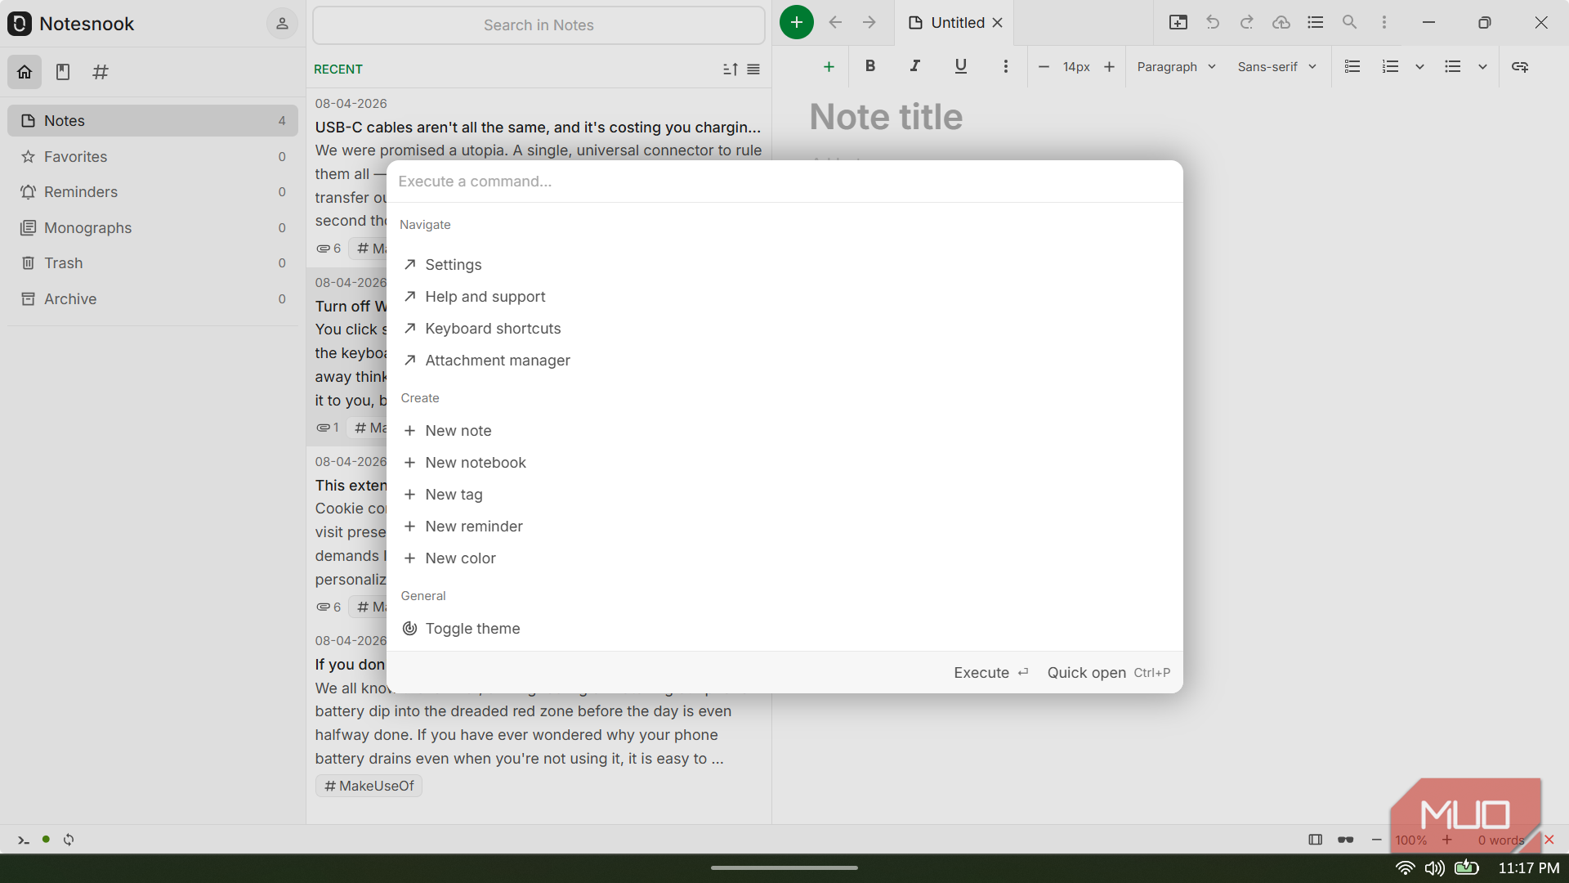Open Favorites in sidebar
The width and height of the screenshot is (1569, 883).
point(153,157)
